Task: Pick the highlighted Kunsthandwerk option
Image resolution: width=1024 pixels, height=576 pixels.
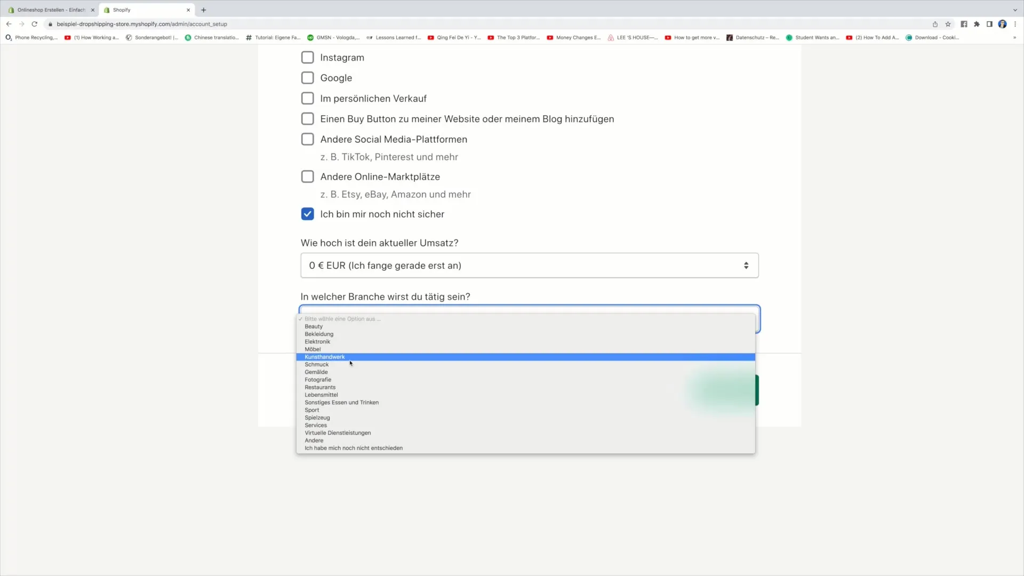Action: (526, 357)
